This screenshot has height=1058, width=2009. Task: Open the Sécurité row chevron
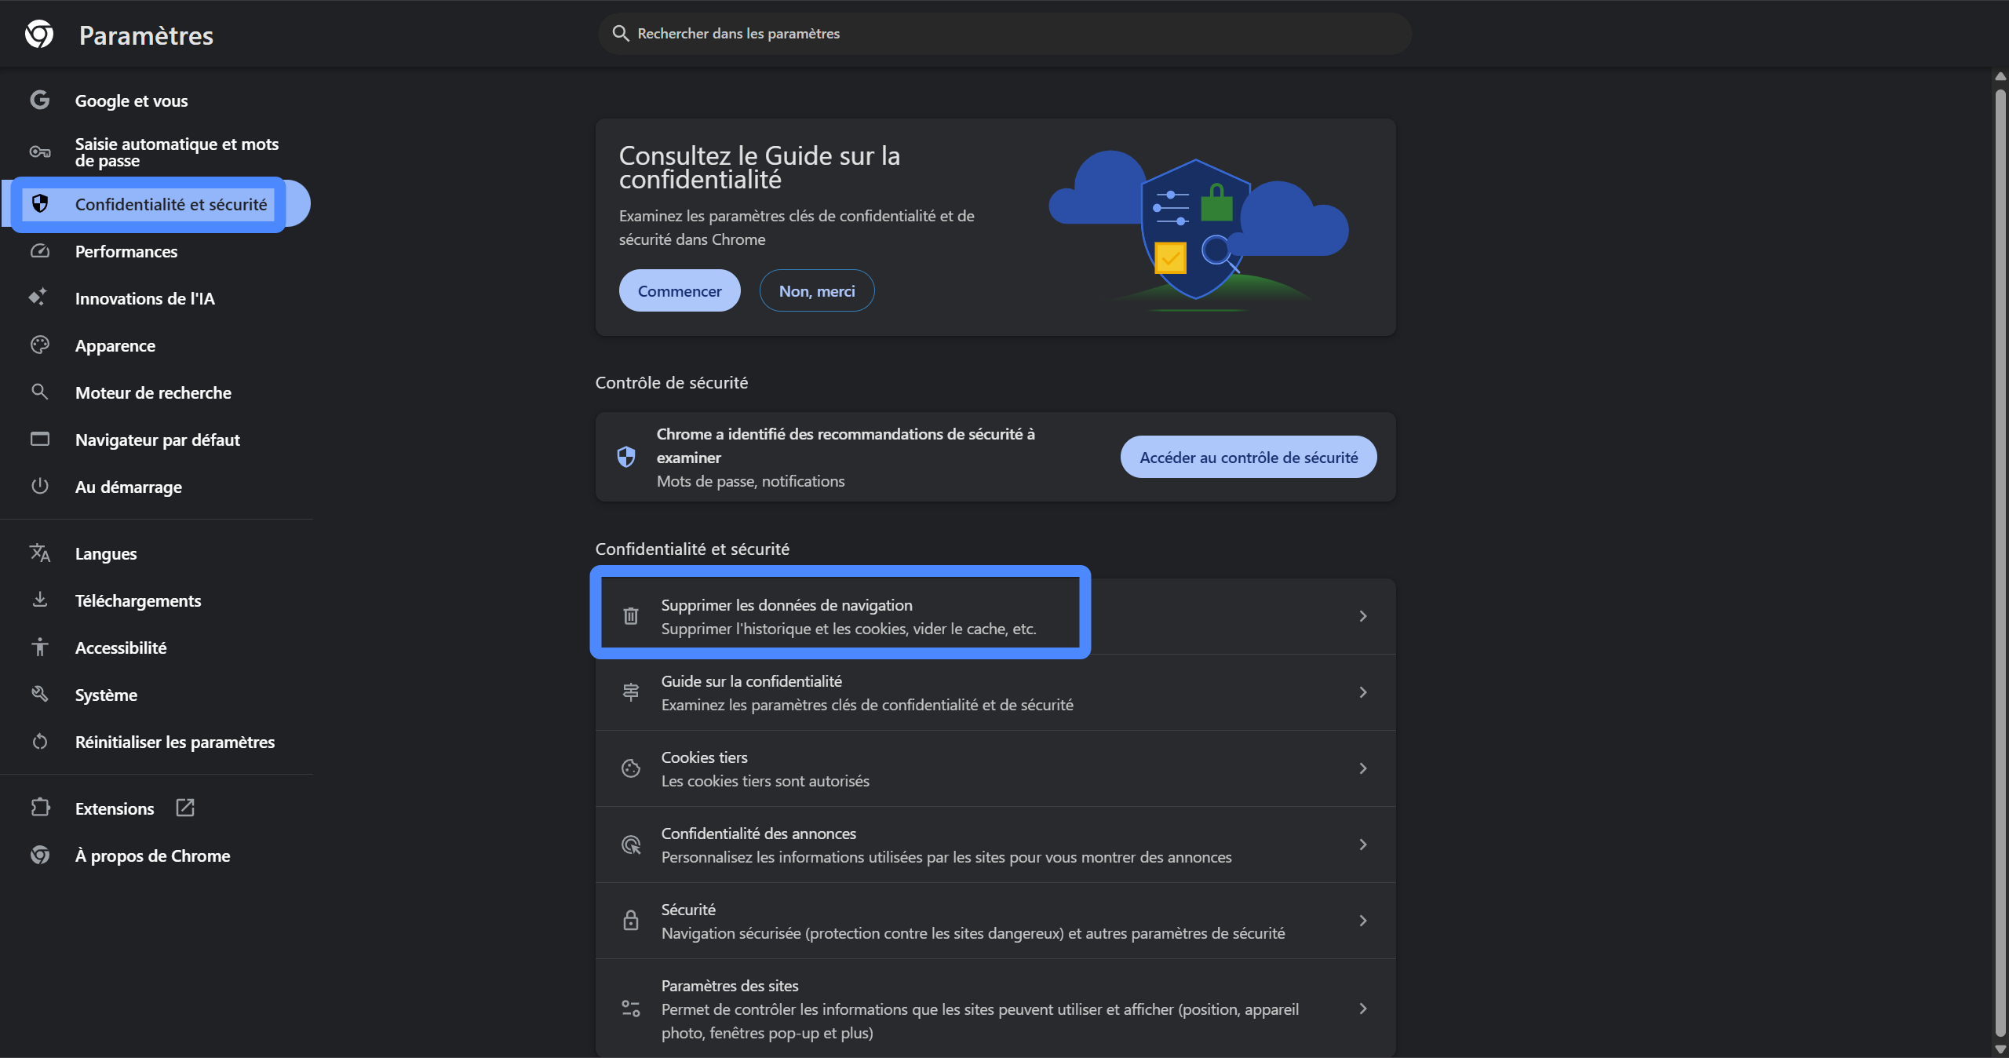point(1363,921)
